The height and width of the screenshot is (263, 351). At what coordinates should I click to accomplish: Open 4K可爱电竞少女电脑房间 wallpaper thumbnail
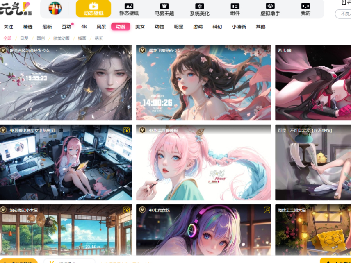tap(66, 162)
